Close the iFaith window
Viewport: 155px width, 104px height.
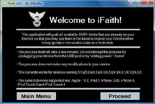(x=148, y=2)
